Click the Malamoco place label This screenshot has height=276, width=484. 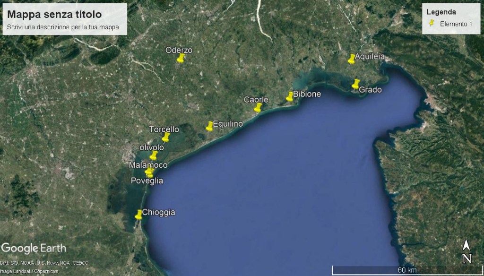coord(148,165)
